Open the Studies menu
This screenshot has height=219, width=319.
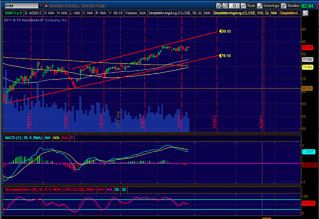[x=291, y=6]
